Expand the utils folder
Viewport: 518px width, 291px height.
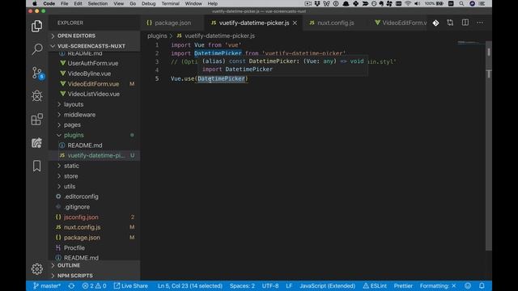pyautogui.click(x=94, y=187)
